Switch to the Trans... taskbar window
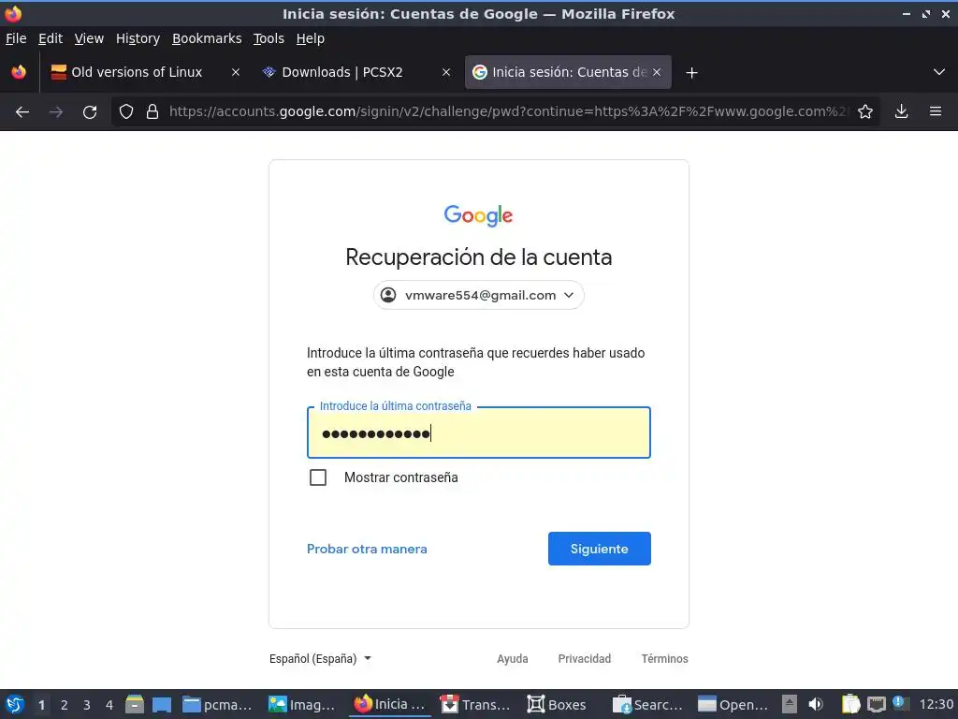 click(474, 704)
